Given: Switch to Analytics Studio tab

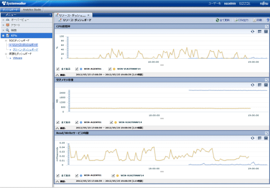Looking at the screenshot, I should (32, 10).
